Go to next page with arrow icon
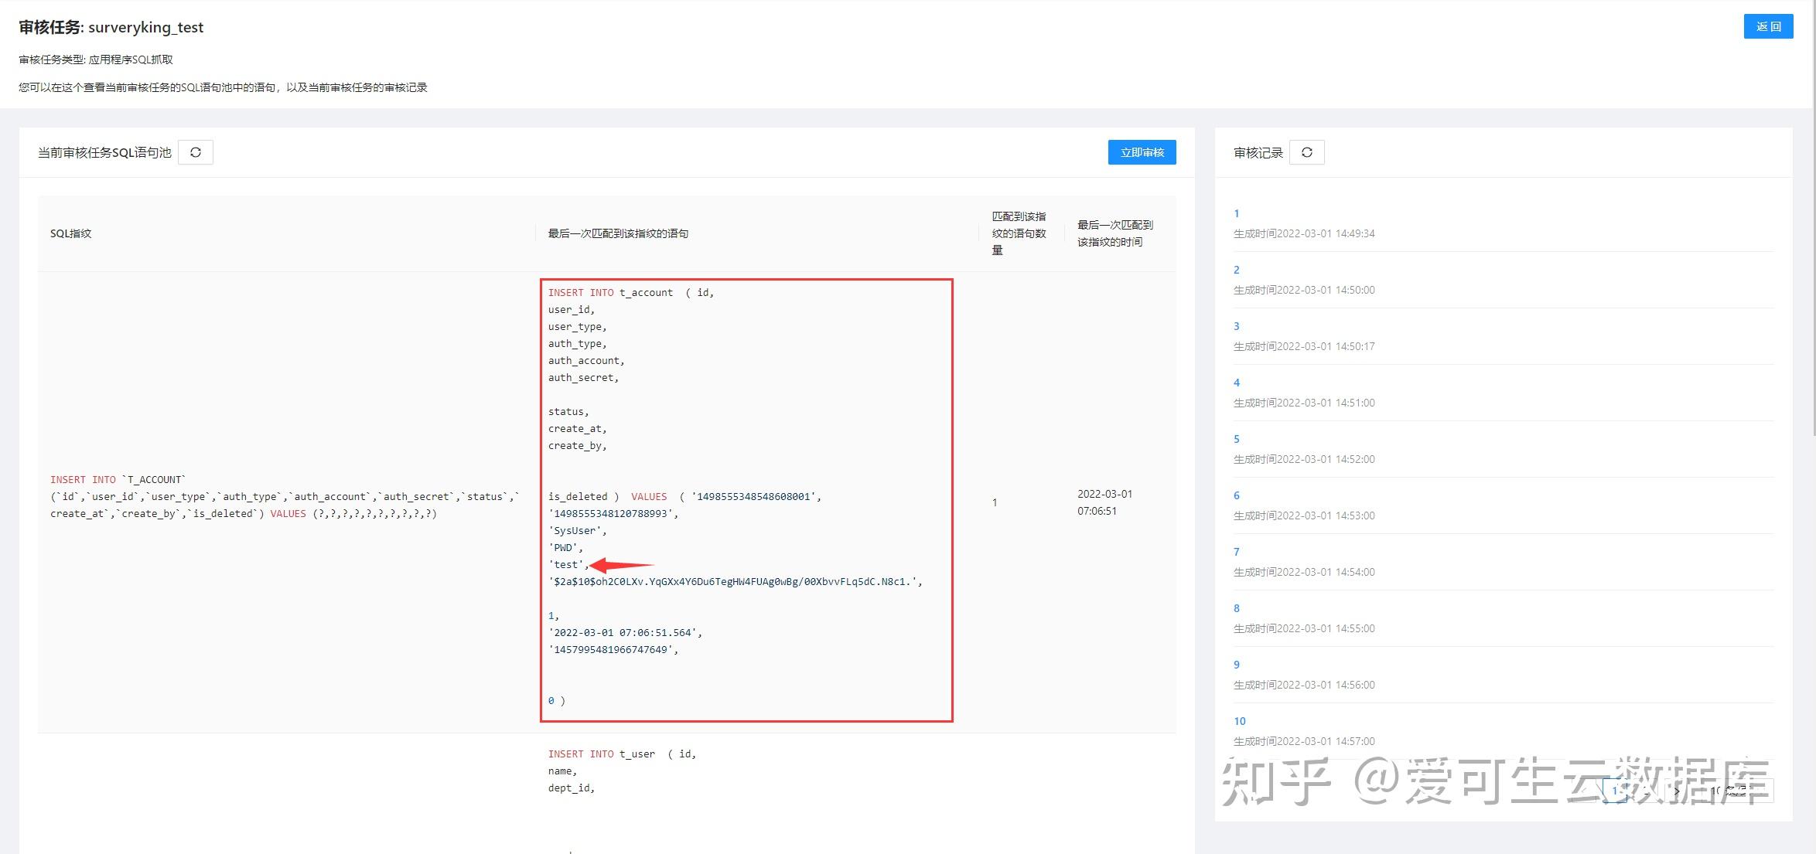This screenshot has height=854, width=1816. click(1678, 790)
